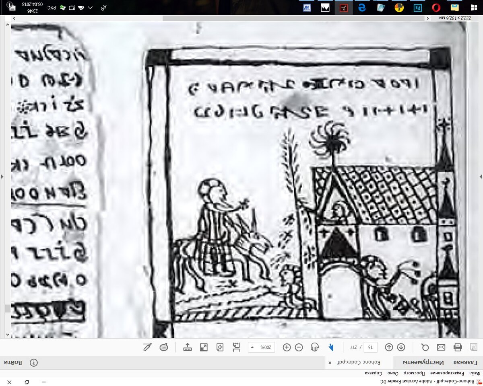Click the Войти sign-in link

(x=13, y=362)
